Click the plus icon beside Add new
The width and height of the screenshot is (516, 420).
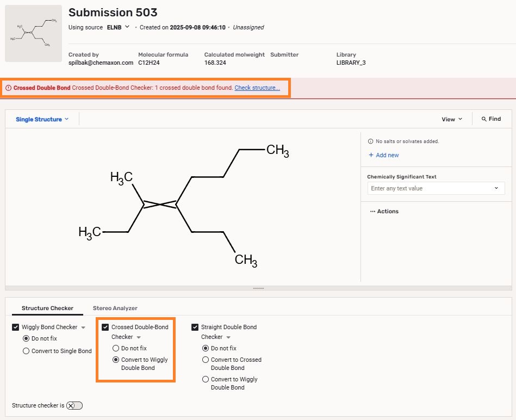pyautogui.click(x=371, y=155)
